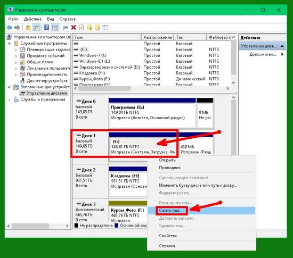The height and width of the screenshot is (258, 293).
Task: Click the Расположение column header
Action: 158,37
